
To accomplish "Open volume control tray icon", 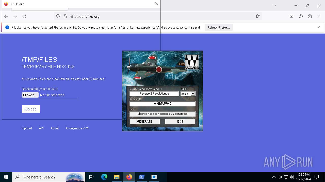I will 292,177.
